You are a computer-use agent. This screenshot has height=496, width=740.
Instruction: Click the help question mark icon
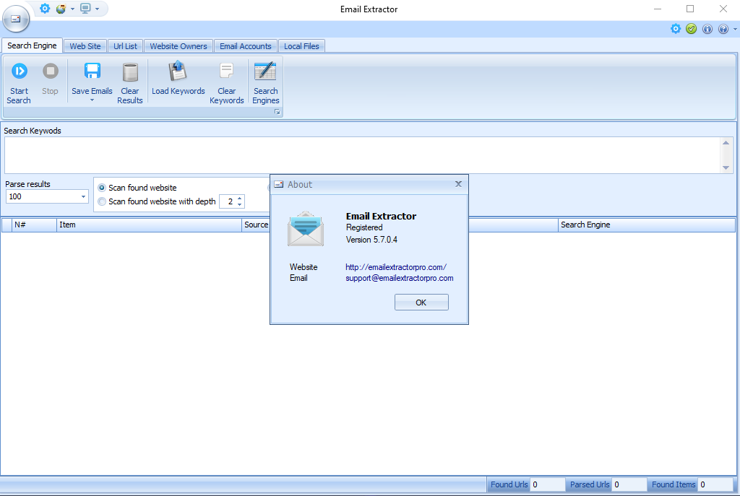pos(723,29)
